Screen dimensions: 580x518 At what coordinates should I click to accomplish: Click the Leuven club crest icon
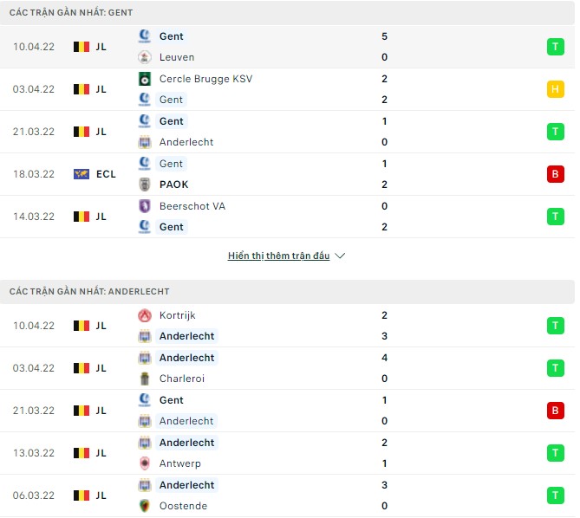(x=145, y=57)
